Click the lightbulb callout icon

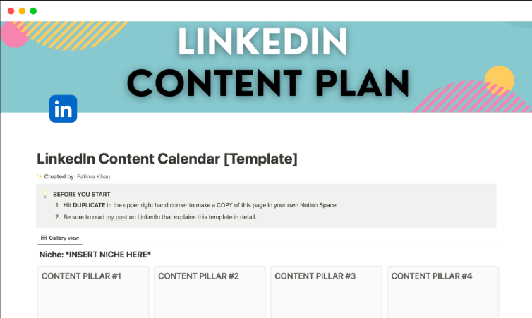click(x=44, y=195)
